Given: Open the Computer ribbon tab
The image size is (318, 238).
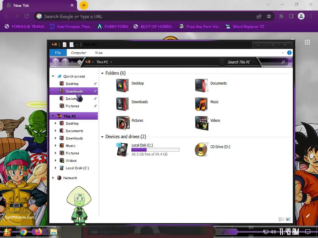Looking at the screenshot, I should (x=79, y=53).
